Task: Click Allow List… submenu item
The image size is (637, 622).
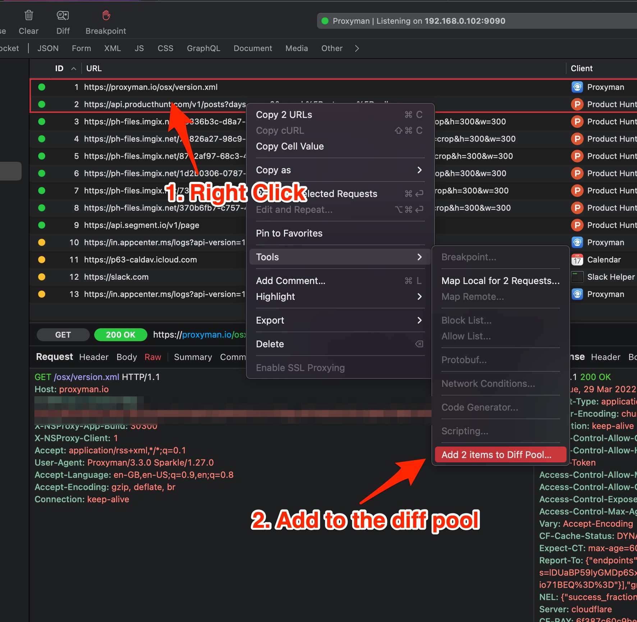Action: (500, 336)
